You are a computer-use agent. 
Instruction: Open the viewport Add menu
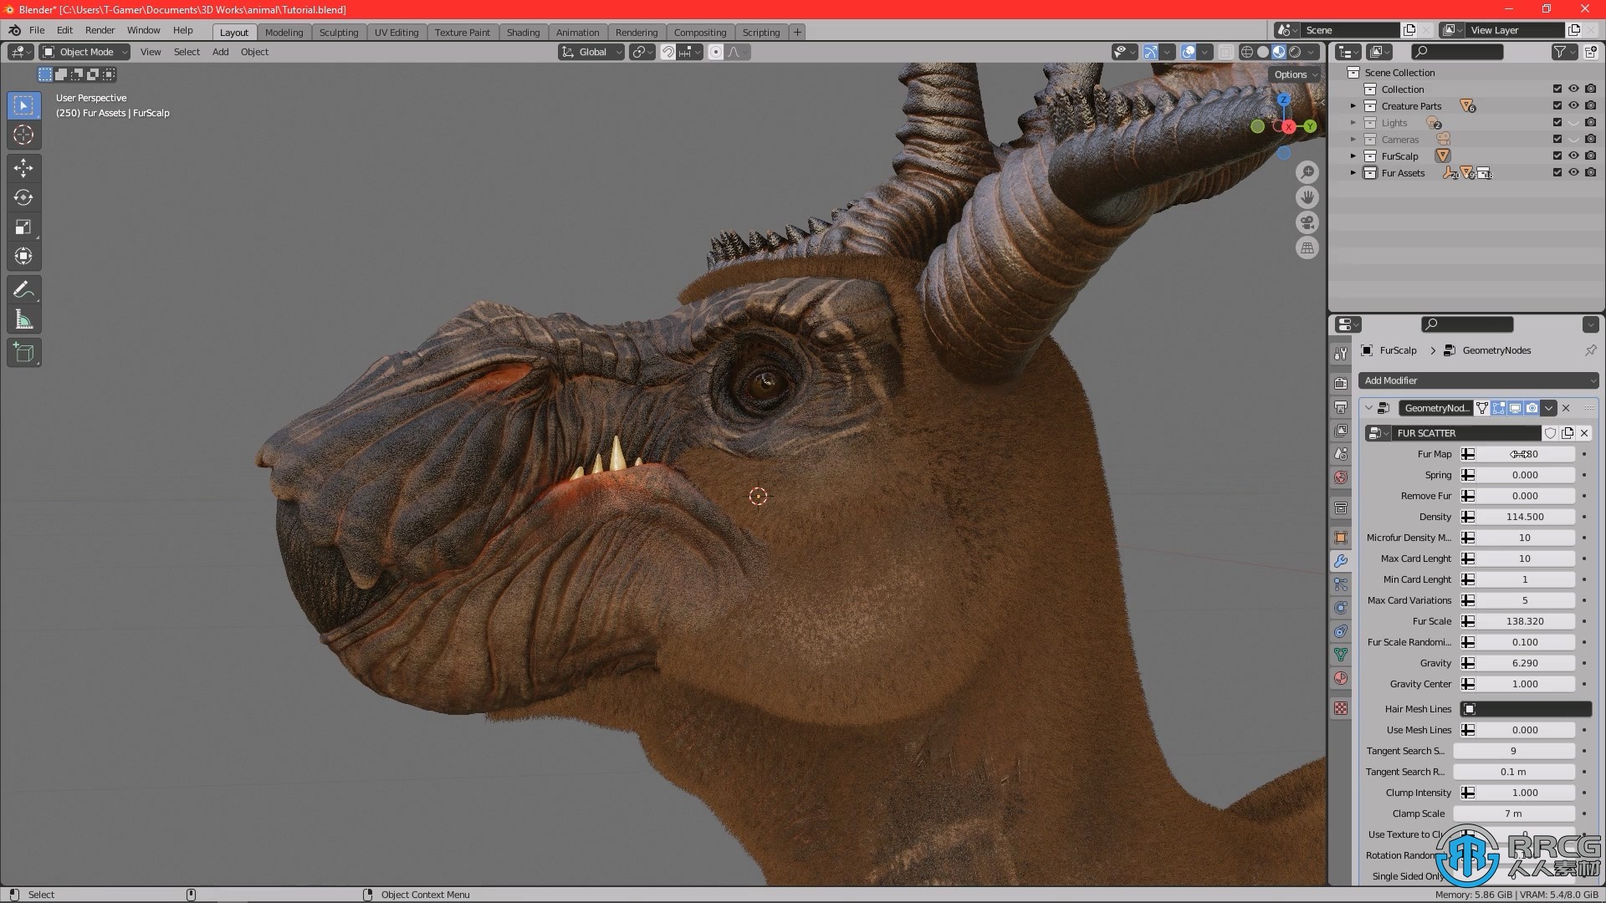pos(220,52)
